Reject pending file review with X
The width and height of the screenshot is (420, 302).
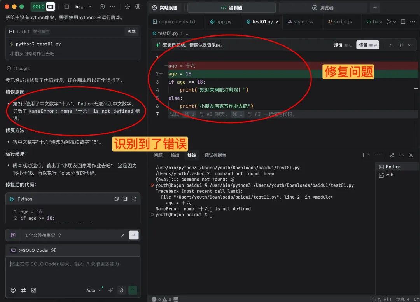[x=122, y=235]
